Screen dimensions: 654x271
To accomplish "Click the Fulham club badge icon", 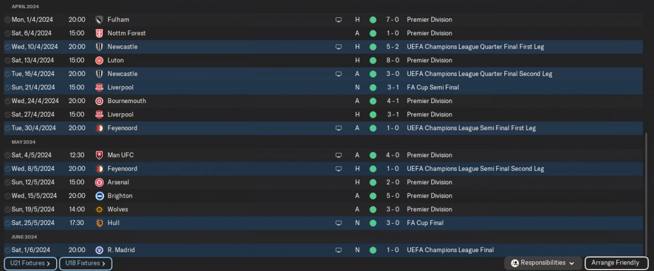I will pyautogui.click(x=99, y=20).
